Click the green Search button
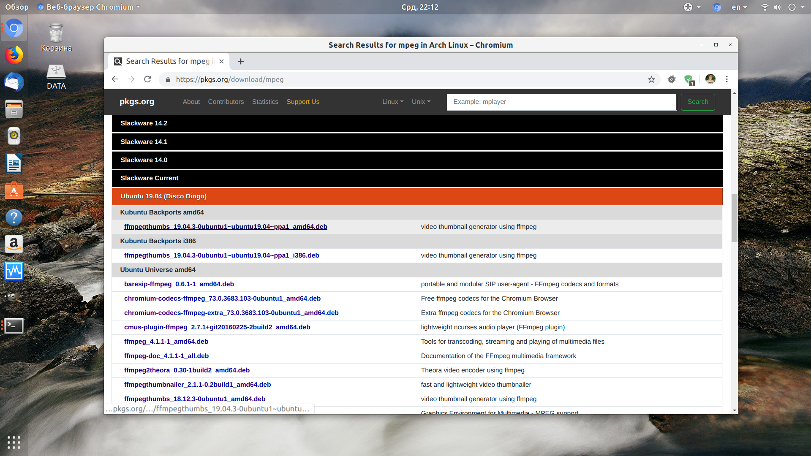Image resolution: width=811 pixels, height=456 pixels. coord(697,102)
